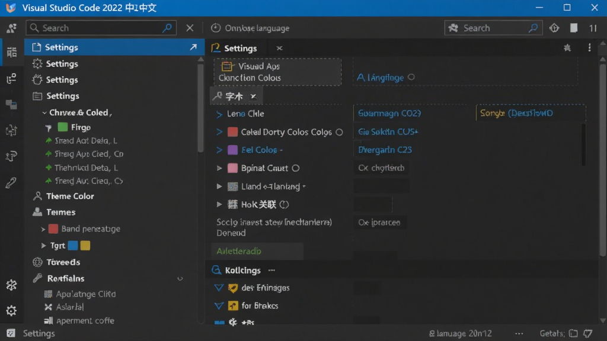Click the Songb (DexstlowlD field
Viewport: 607px width, 341px height.
pos(531,113)
